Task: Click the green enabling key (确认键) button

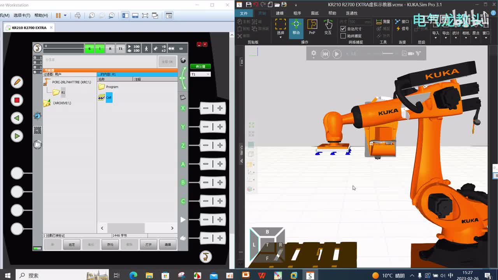Action: (x=200, y=66)
